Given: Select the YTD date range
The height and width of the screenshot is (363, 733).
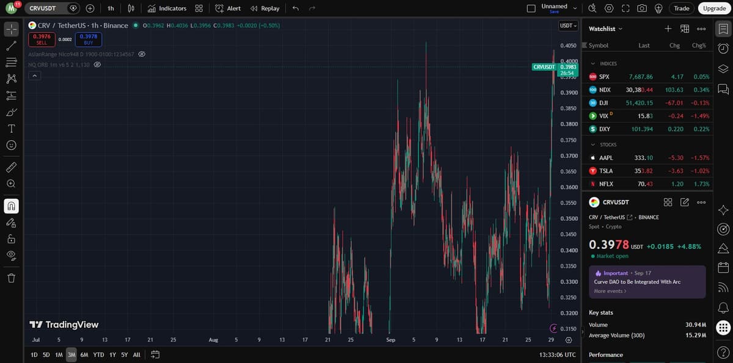Looking at the screenshot, I should pos(98,354).
